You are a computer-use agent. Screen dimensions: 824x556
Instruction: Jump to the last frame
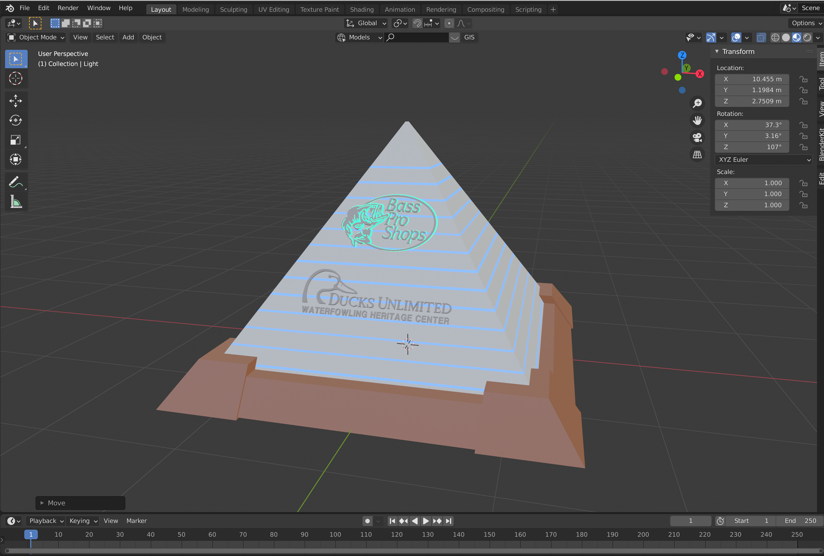tap(449, 521)
